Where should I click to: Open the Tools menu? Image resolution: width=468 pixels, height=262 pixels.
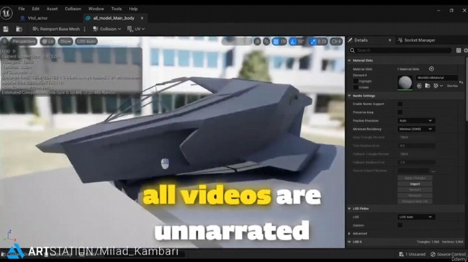coord(117,9)
